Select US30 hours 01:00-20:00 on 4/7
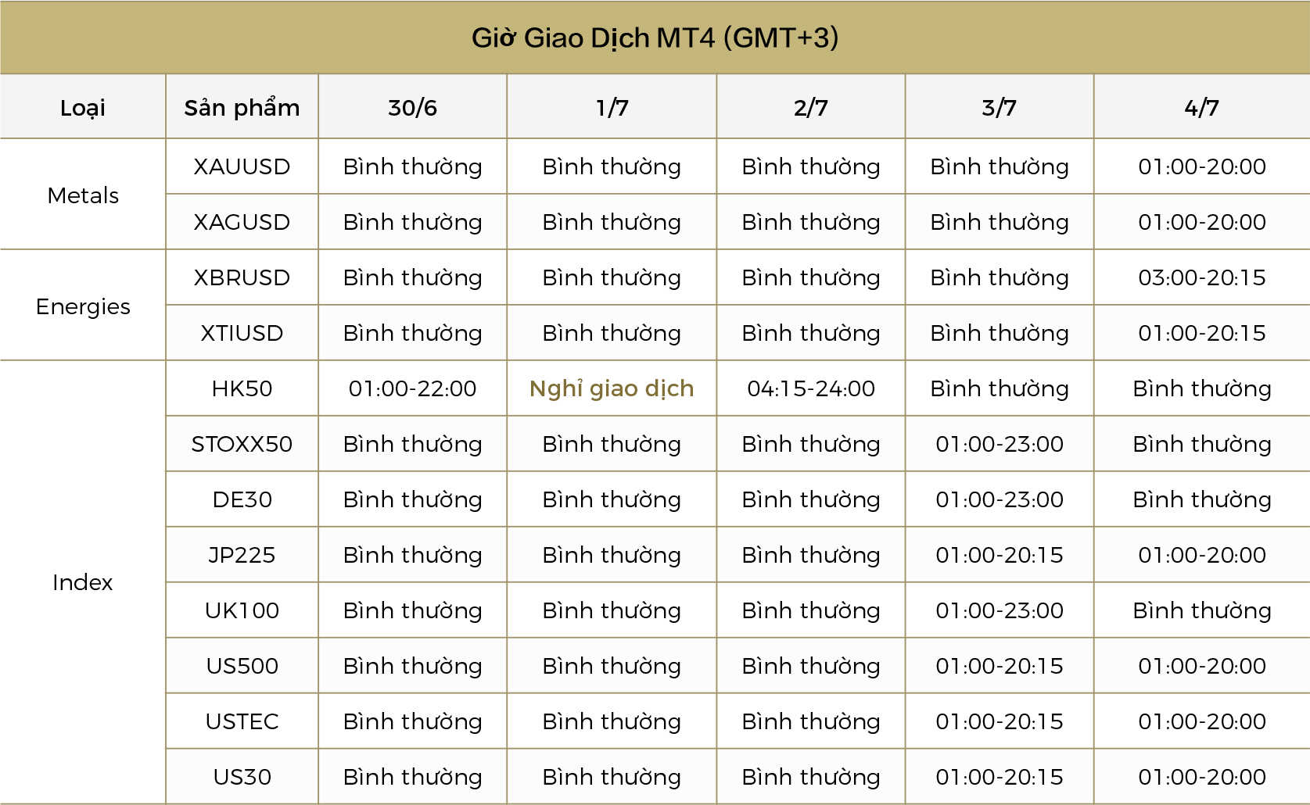The height and width of the screenshot is (805, 1310). [x=1201, y=777]
